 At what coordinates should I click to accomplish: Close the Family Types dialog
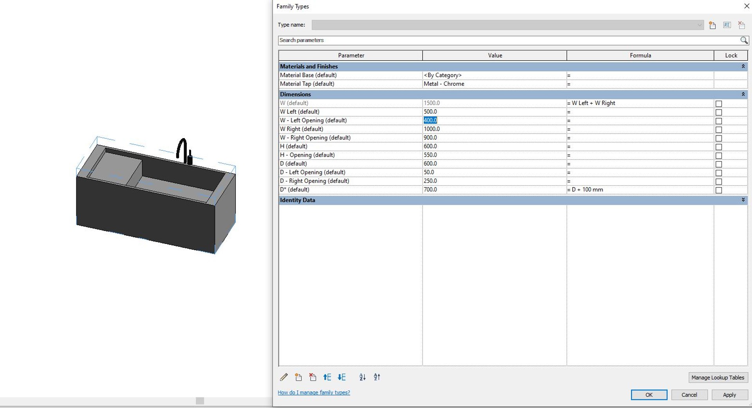point(747,6)
